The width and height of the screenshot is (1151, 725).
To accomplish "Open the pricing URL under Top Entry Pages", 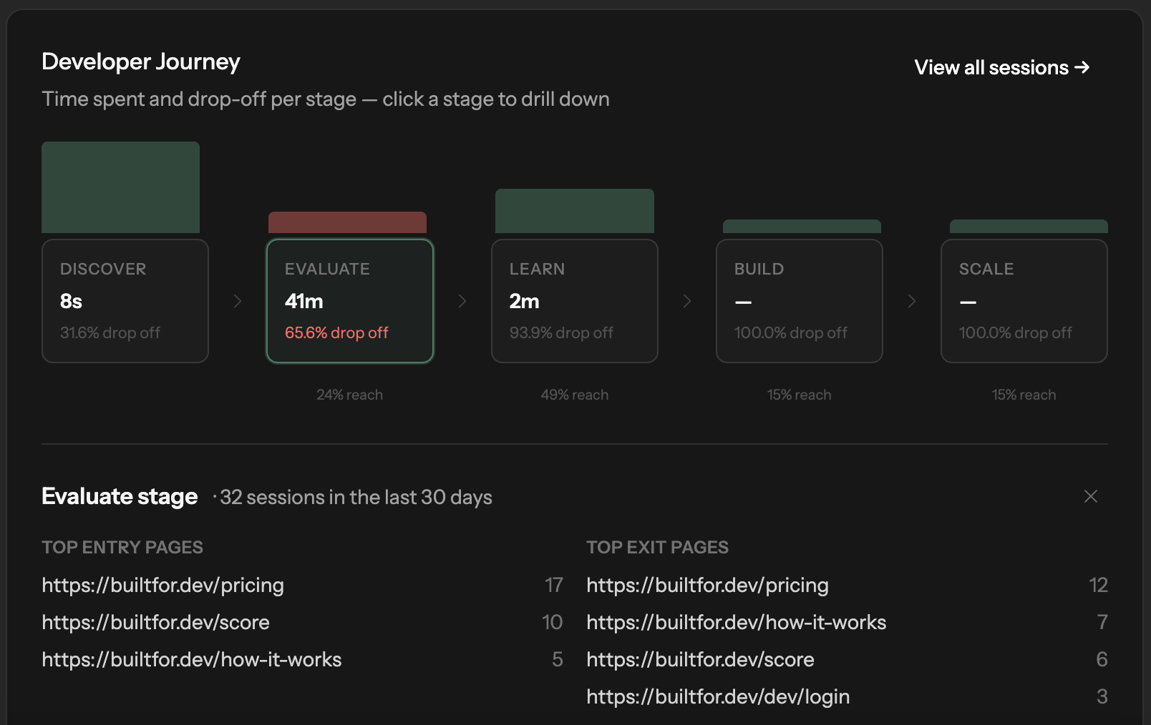I will click(x=162, y=586).
